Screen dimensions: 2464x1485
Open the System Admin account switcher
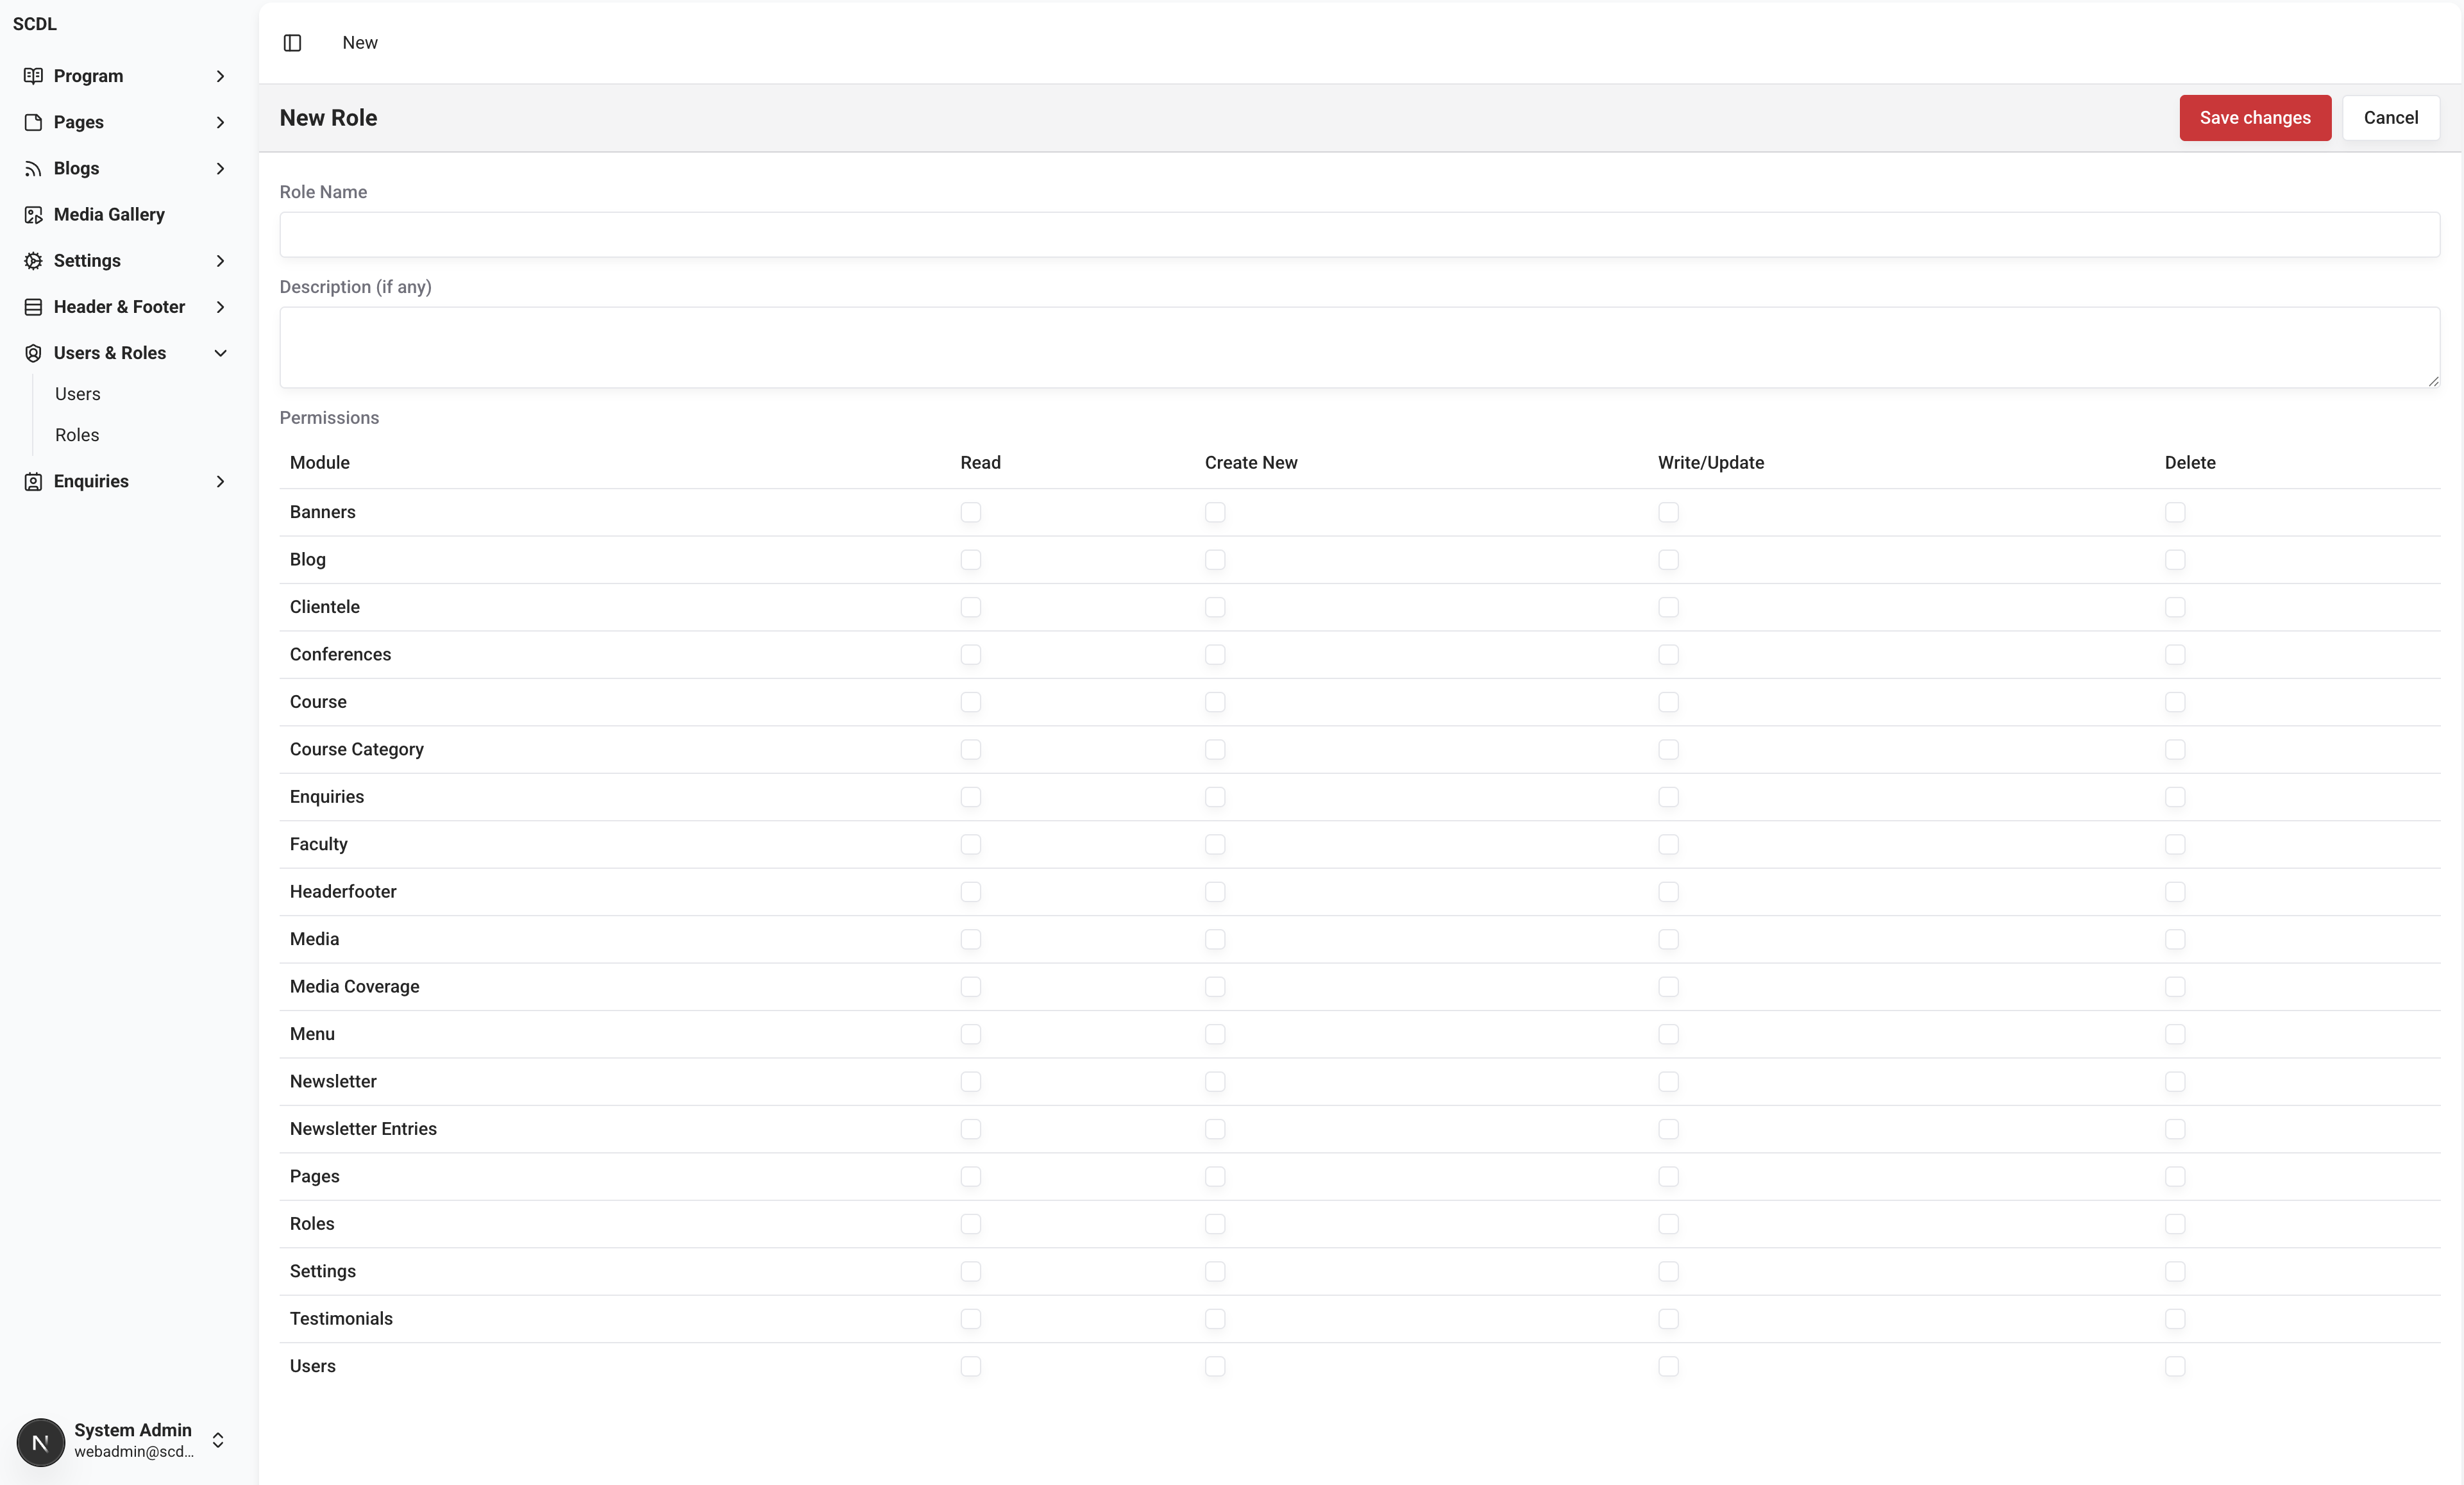(x=218, y=1440)
